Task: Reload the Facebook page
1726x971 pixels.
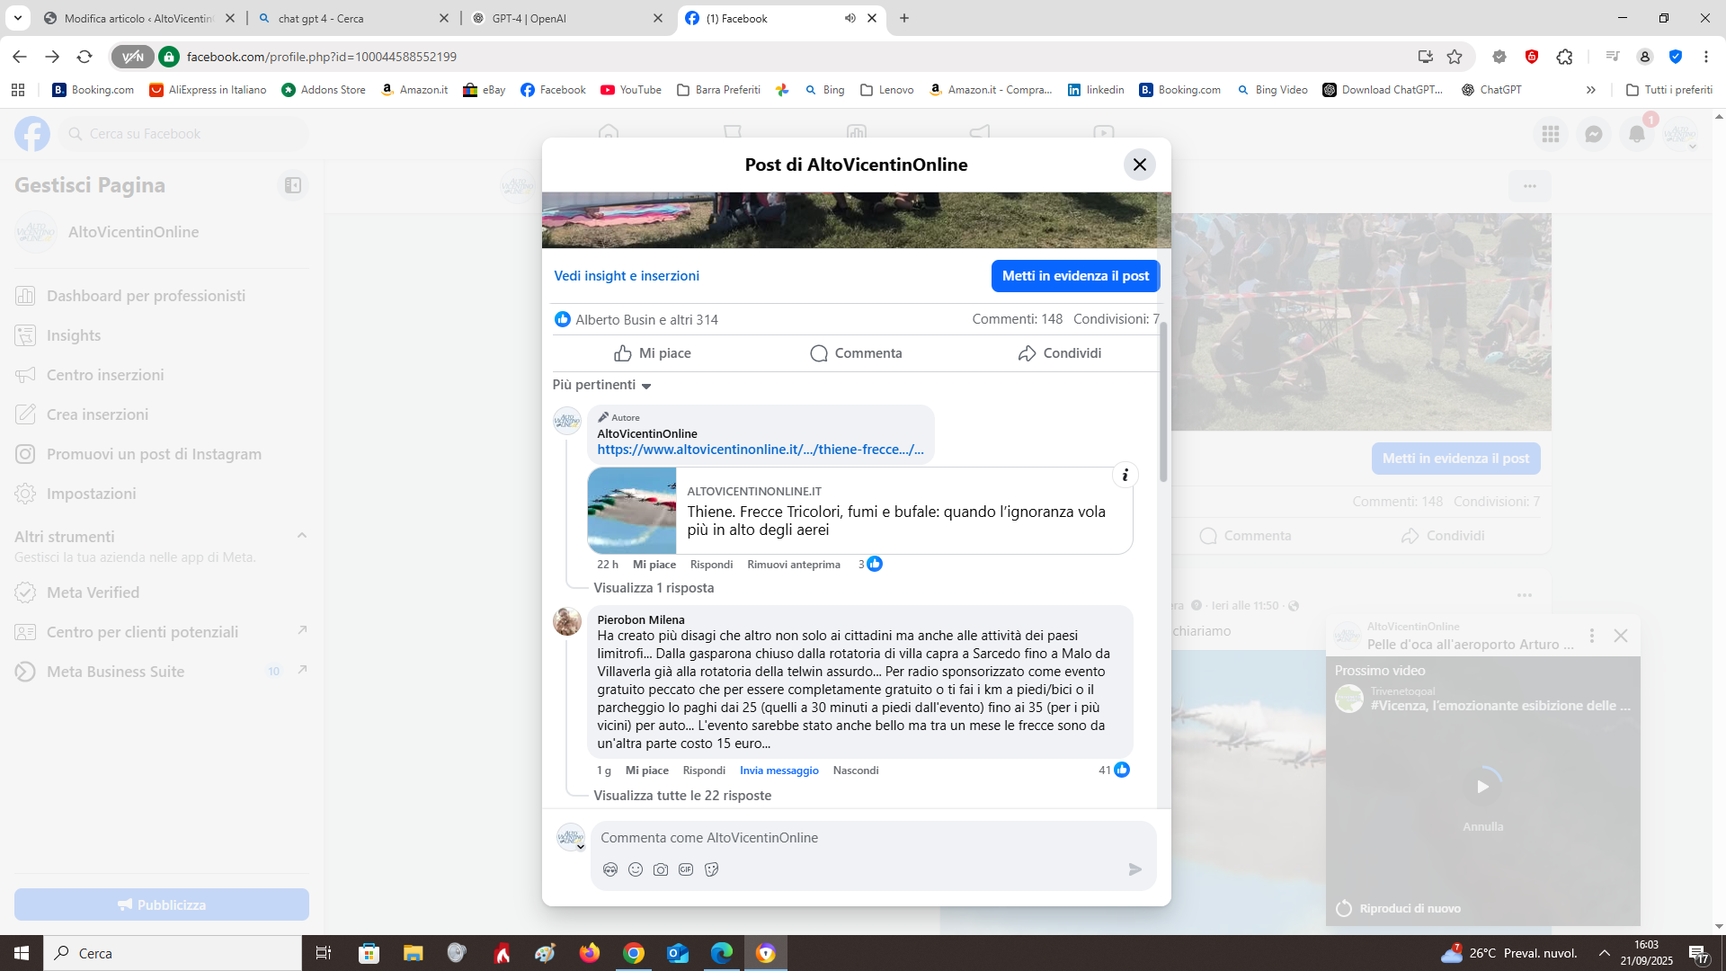Action: point(85,57)
